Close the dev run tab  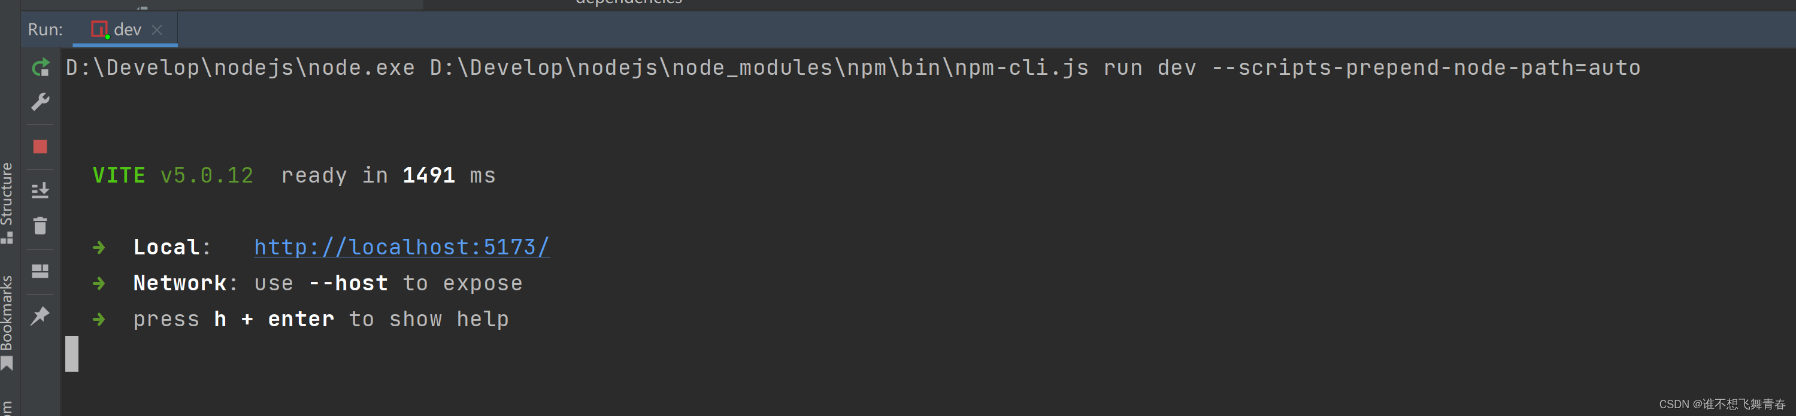coord(158,30)
